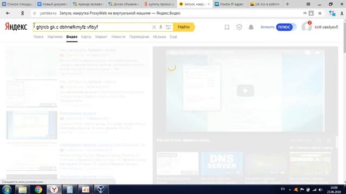Open File Explorer from taskbar
The height and width of the screenshot is (194, 346).
coord(23,189)
